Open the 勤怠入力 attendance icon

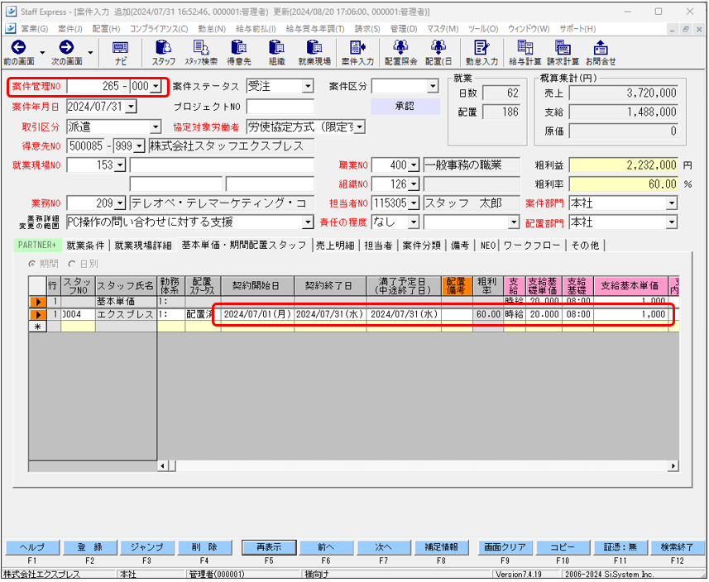pyautogui.click(x=481, y=47)
